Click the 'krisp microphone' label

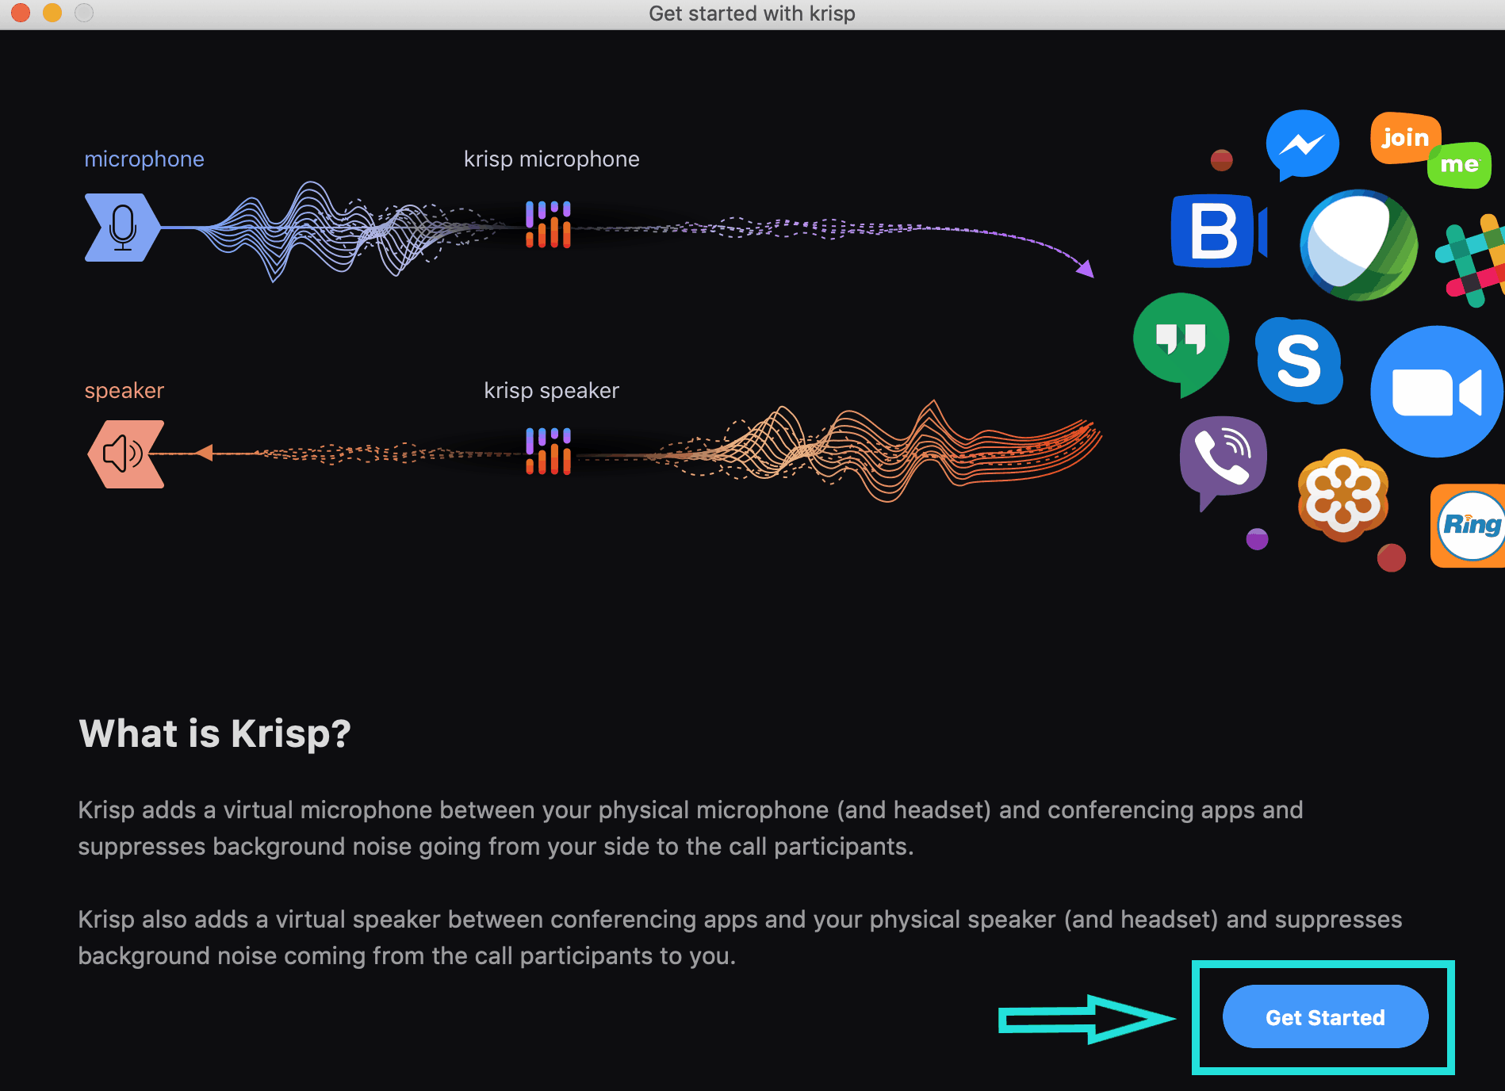tap(552, 159)
